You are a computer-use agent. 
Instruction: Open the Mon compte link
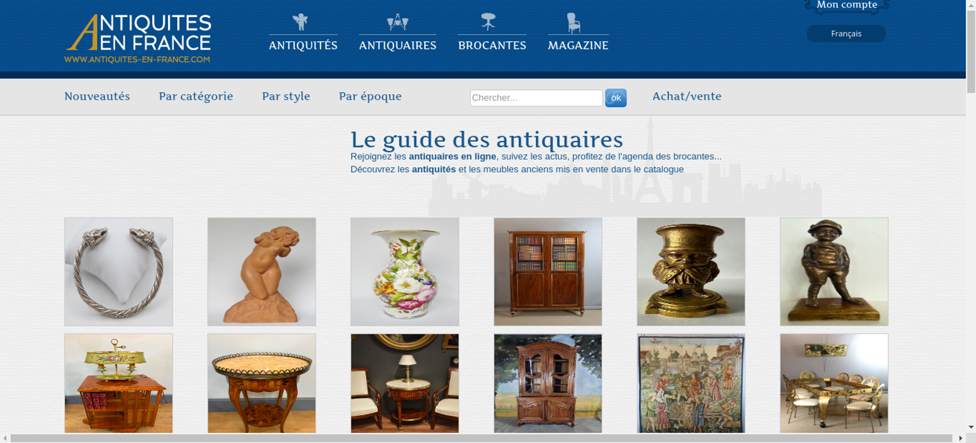(847, 5)
